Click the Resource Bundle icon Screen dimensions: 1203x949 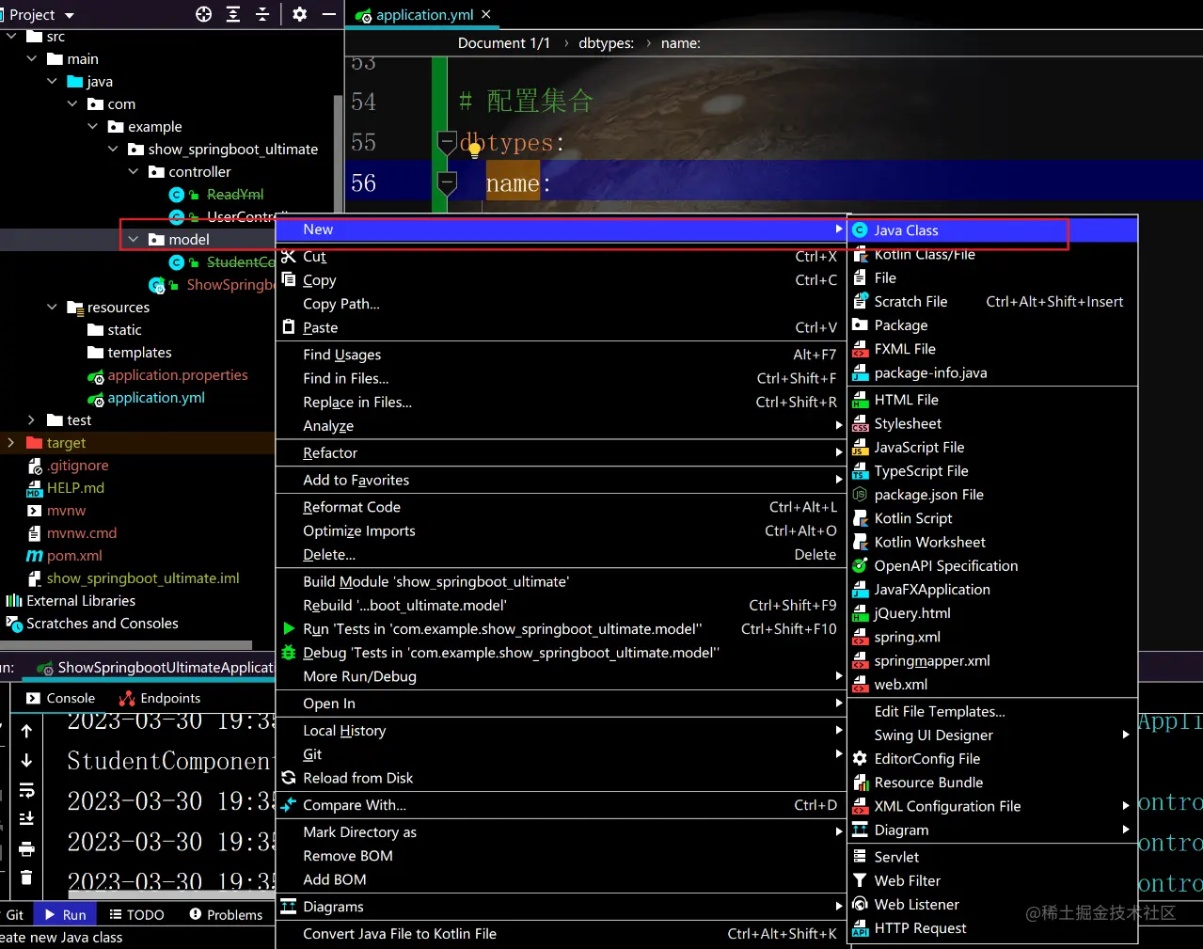pyautogui.click(x=860, y=782)
